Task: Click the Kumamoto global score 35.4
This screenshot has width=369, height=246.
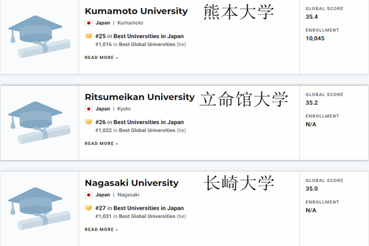Action: click(x=312, y=17)
